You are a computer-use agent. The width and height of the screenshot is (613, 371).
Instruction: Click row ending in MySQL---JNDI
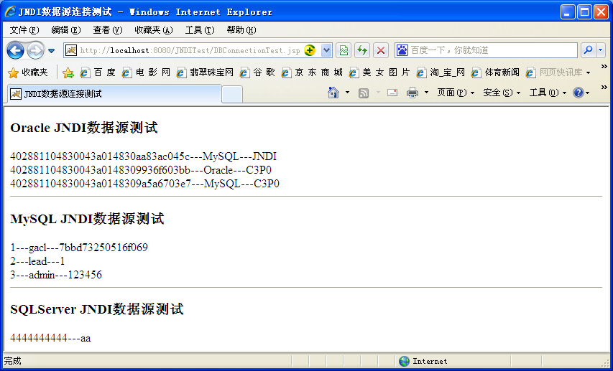pos(144,156)
